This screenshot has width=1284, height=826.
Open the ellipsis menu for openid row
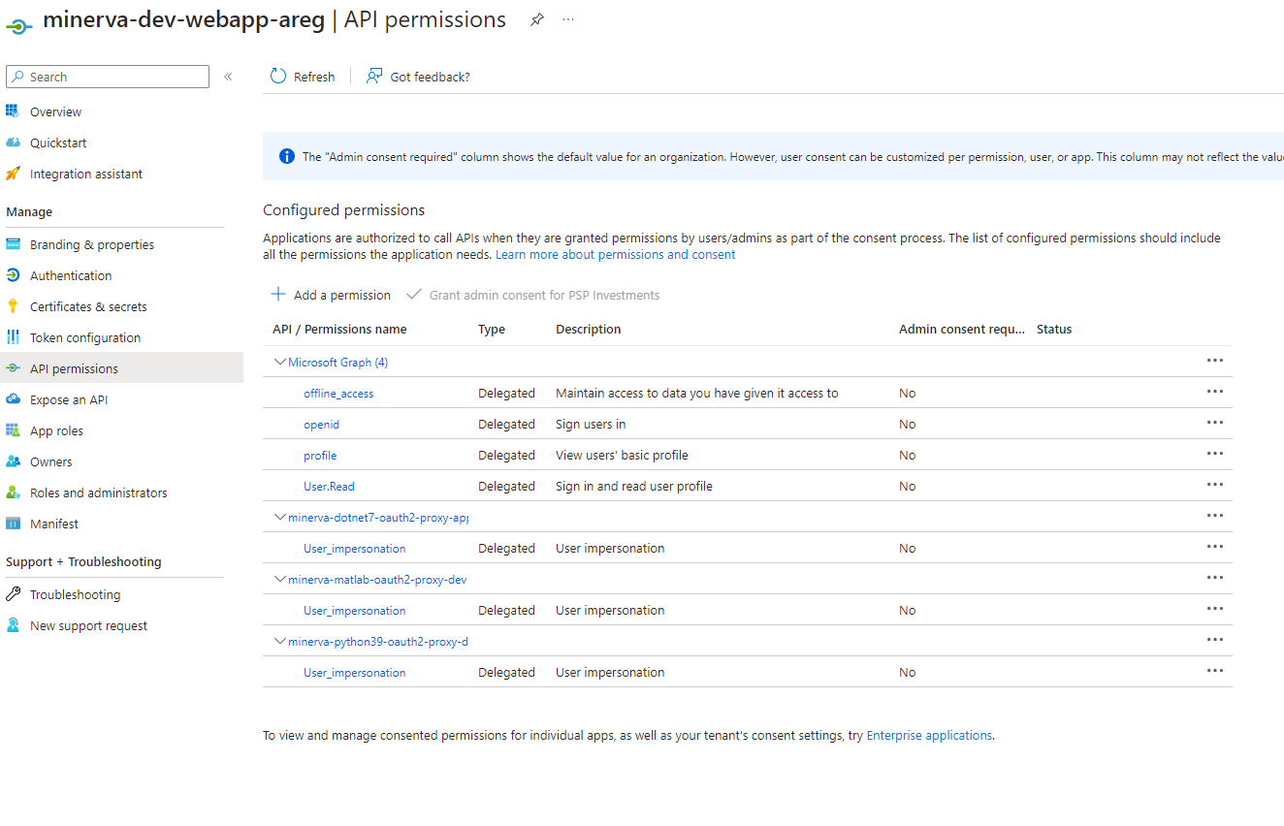point(1215,423)
